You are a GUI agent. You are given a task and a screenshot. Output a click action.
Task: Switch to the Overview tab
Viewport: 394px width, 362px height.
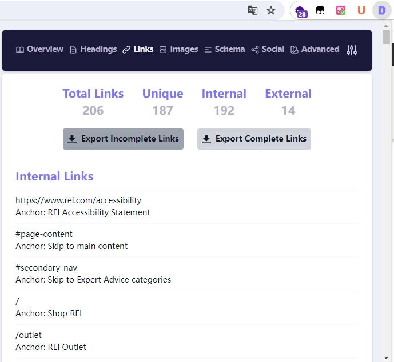tap(39, 49)
